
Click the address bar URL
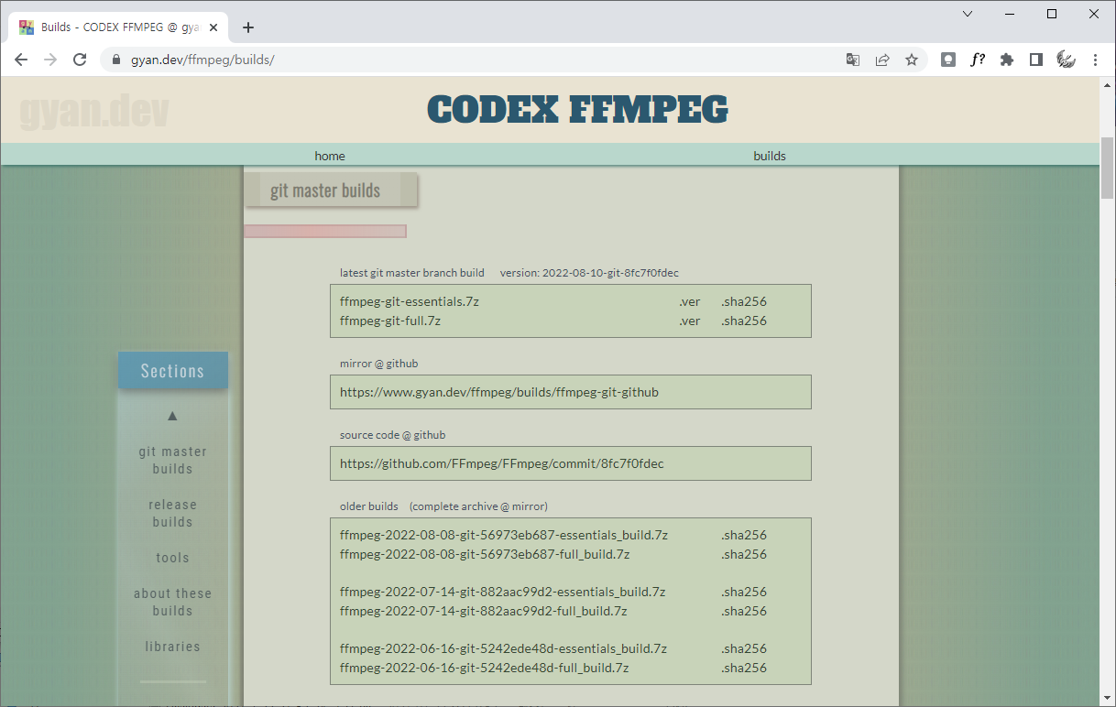[x=202, y=60]
